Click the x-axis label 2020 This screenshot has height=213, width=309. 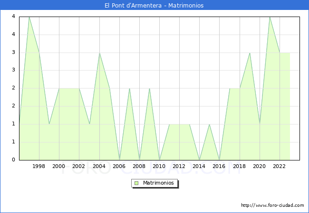coord(259,166)
